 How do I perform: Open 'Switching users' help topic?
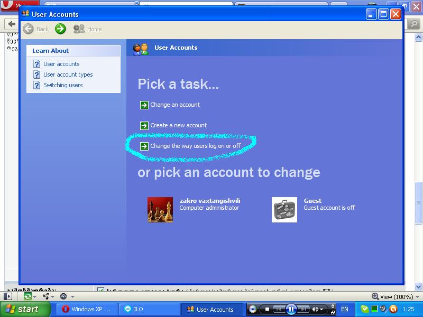[x=63, y=85]
